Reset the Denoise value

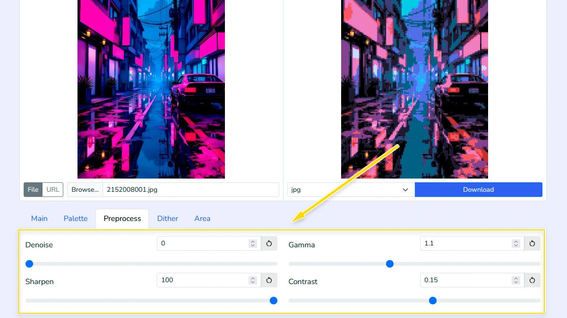[269, 243]
